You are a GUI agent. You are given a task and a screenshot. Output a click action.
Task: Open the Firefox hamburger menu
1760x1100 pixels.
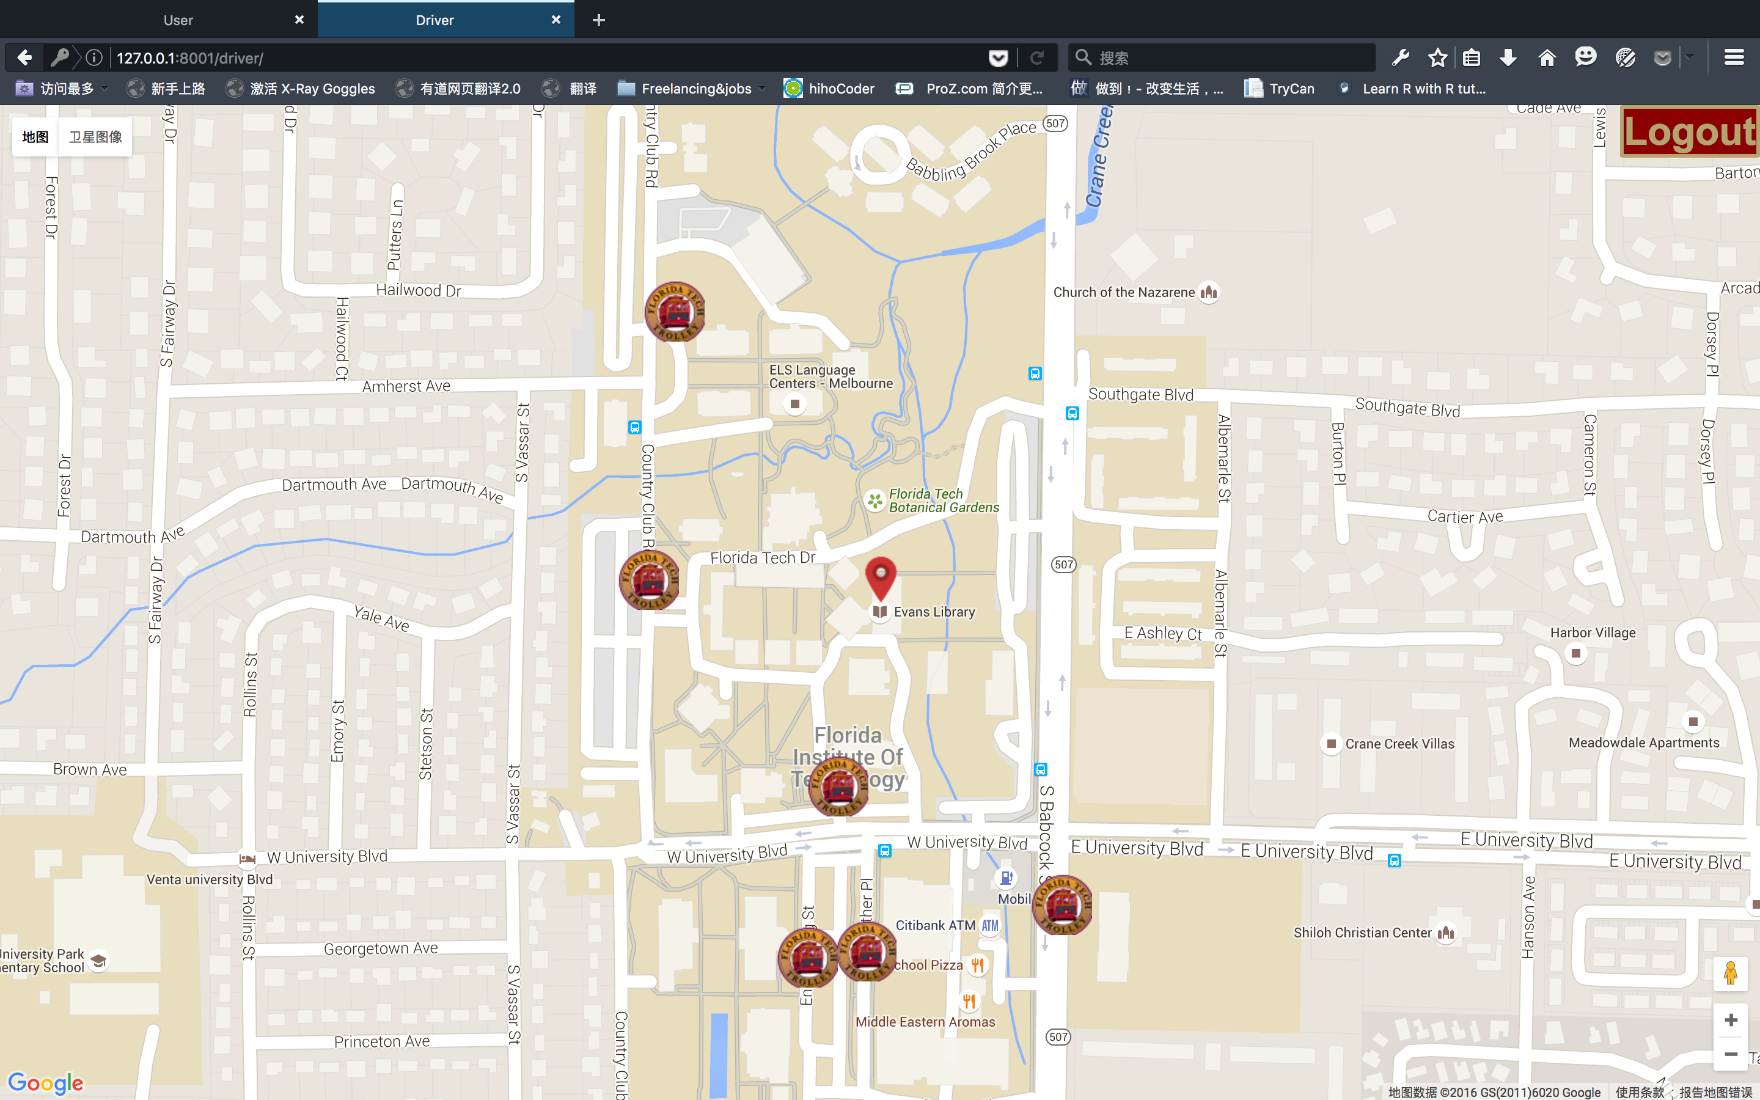[x=1734, y=57]
